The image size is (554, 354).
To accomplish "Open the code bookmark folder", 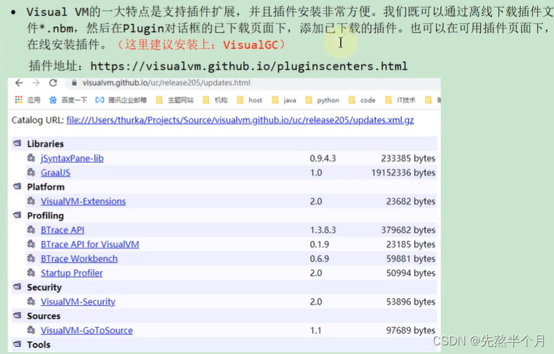I will pos(362,100).
